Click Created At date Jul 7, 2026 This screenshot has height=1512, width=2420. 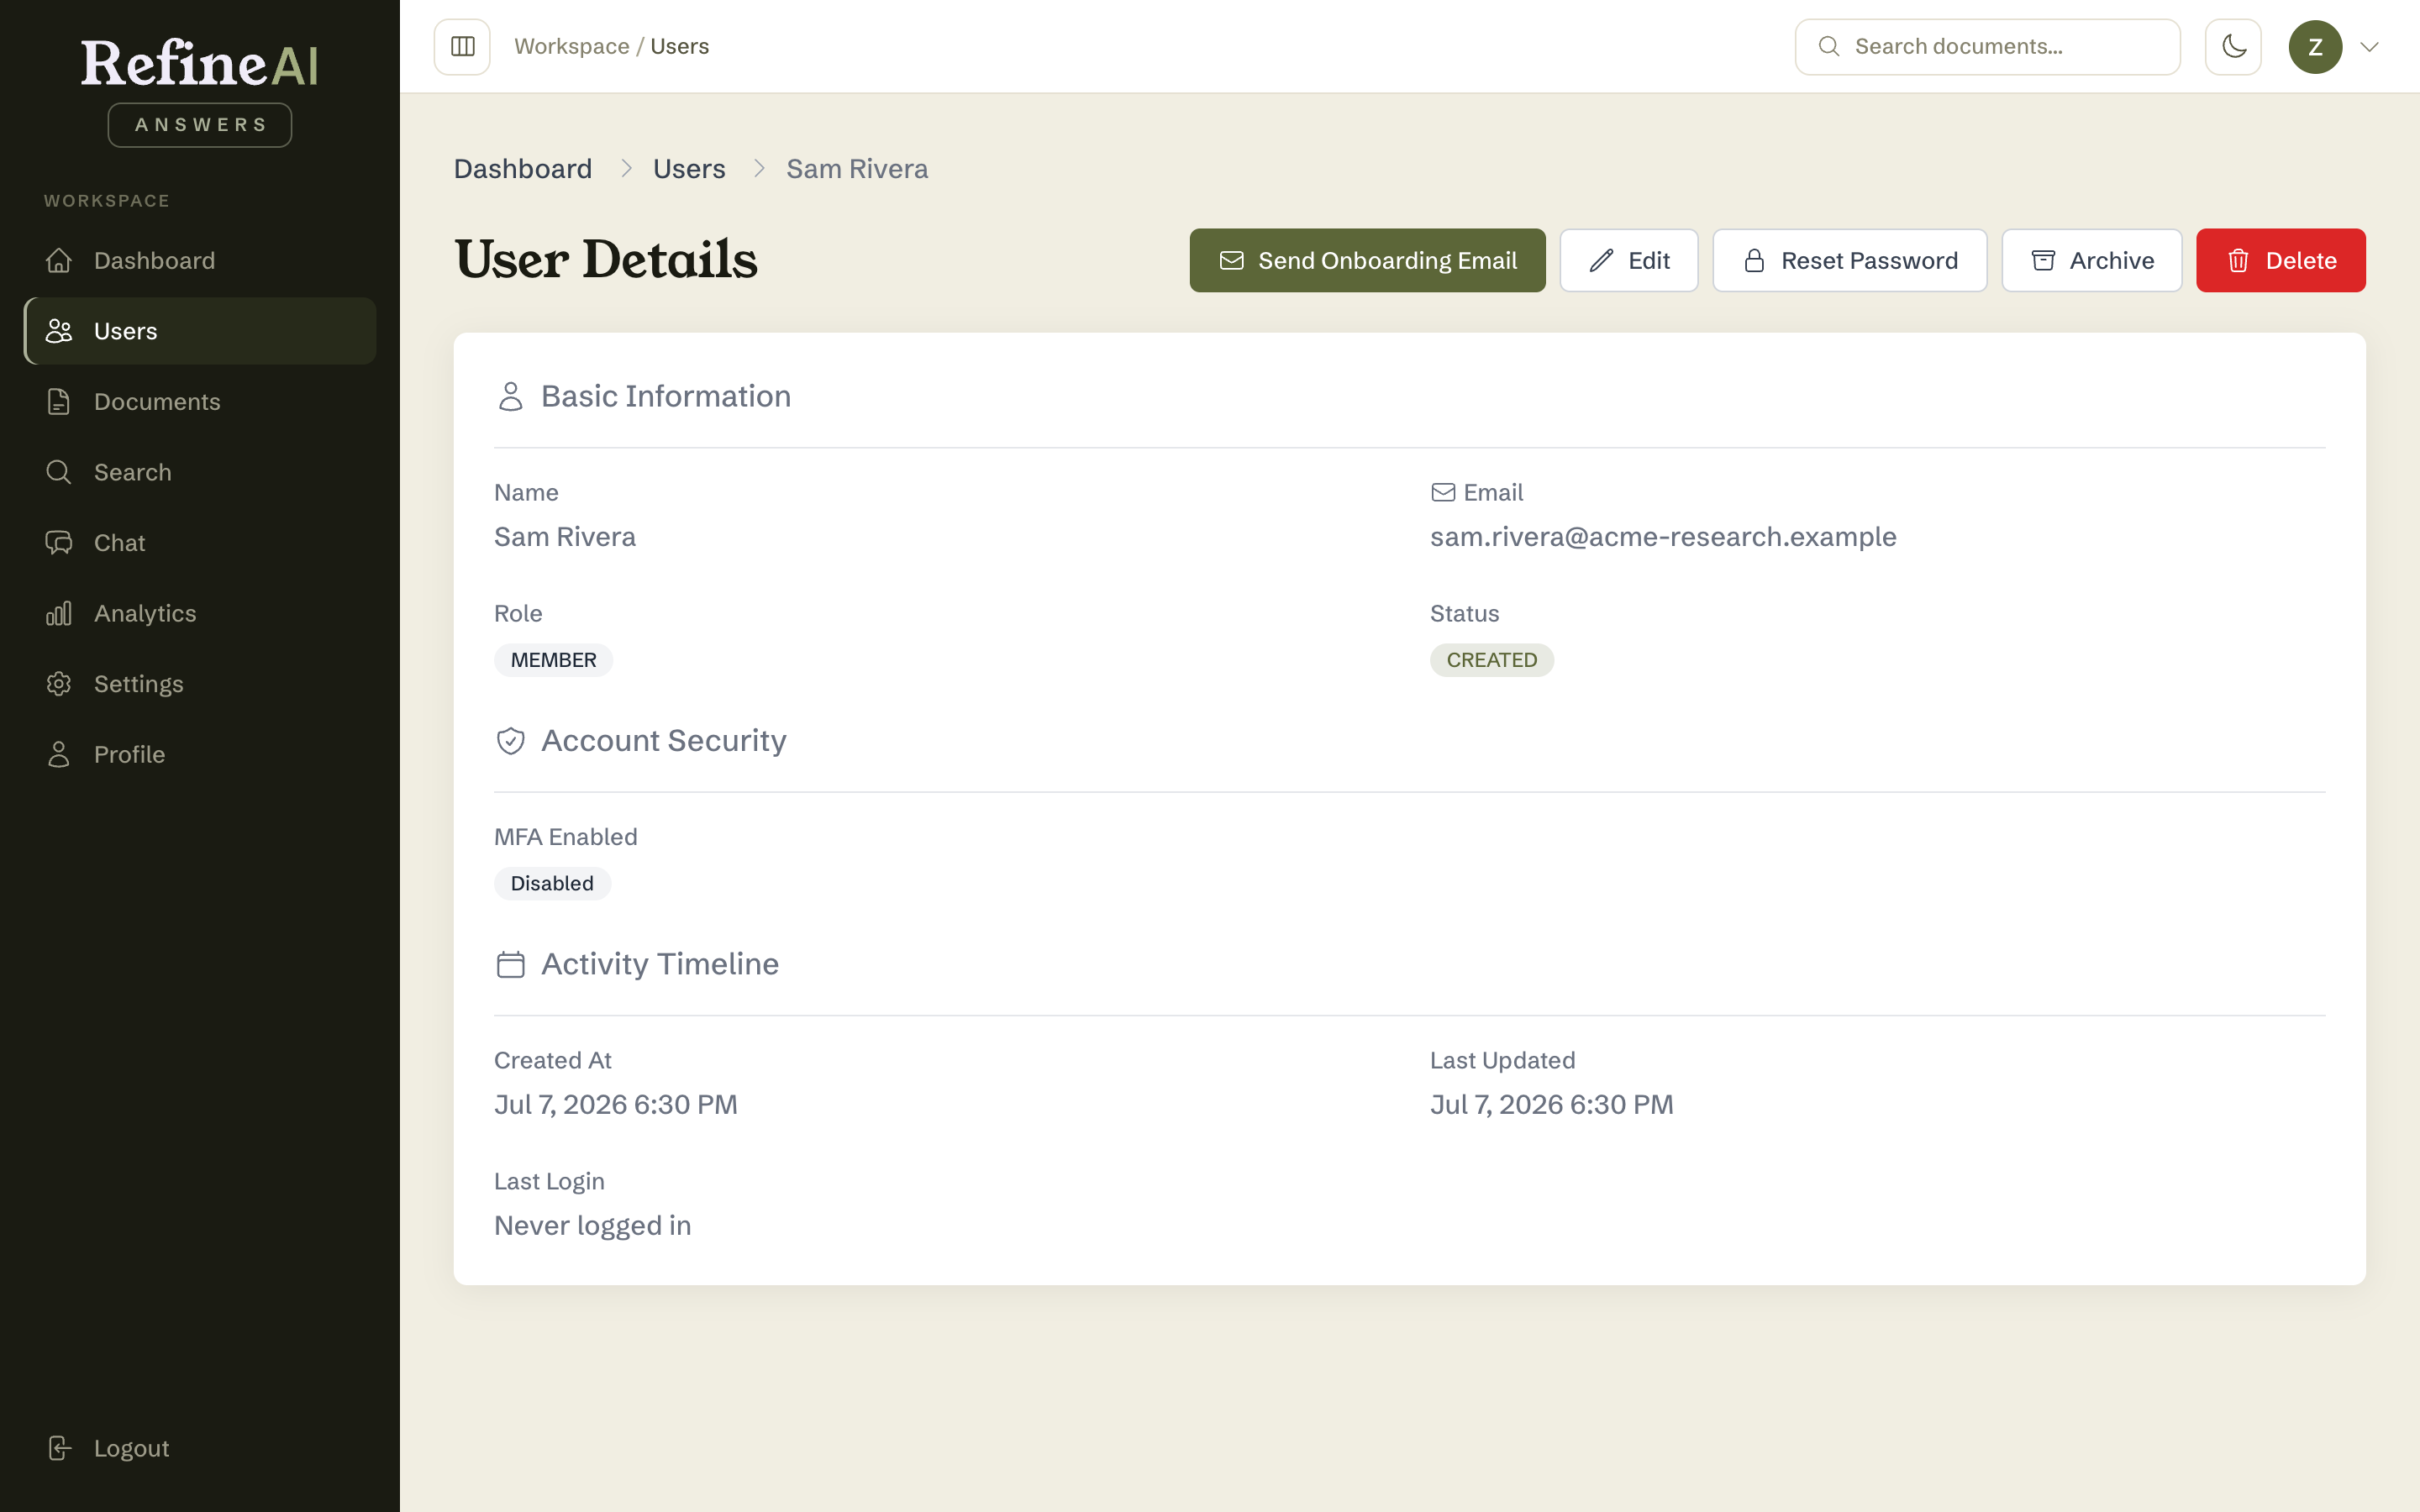click(616, 1104)
